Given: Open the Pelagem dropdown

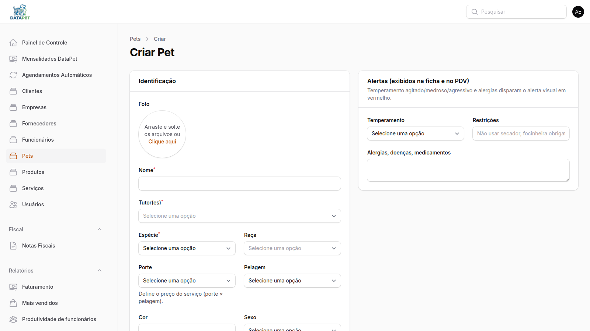Looking at the screenshot, I should click(292, 281).
